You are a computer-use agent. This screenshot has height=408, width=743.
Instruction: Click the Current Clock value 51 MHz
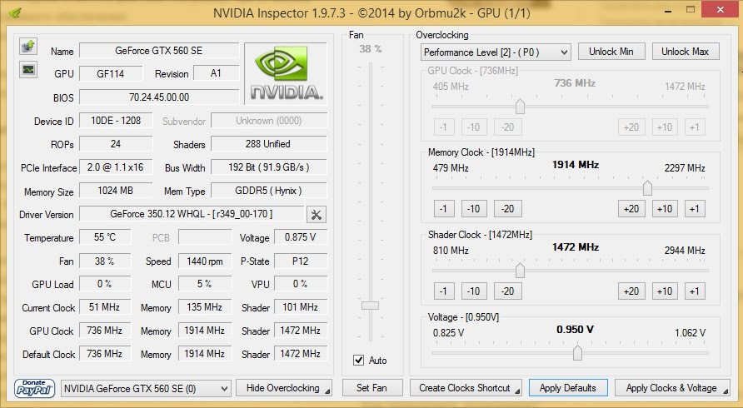point(105,307)
